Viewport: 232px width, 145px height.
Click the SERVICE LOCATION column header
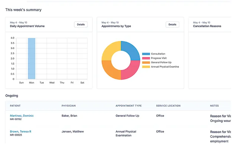[x=168, y=106]
